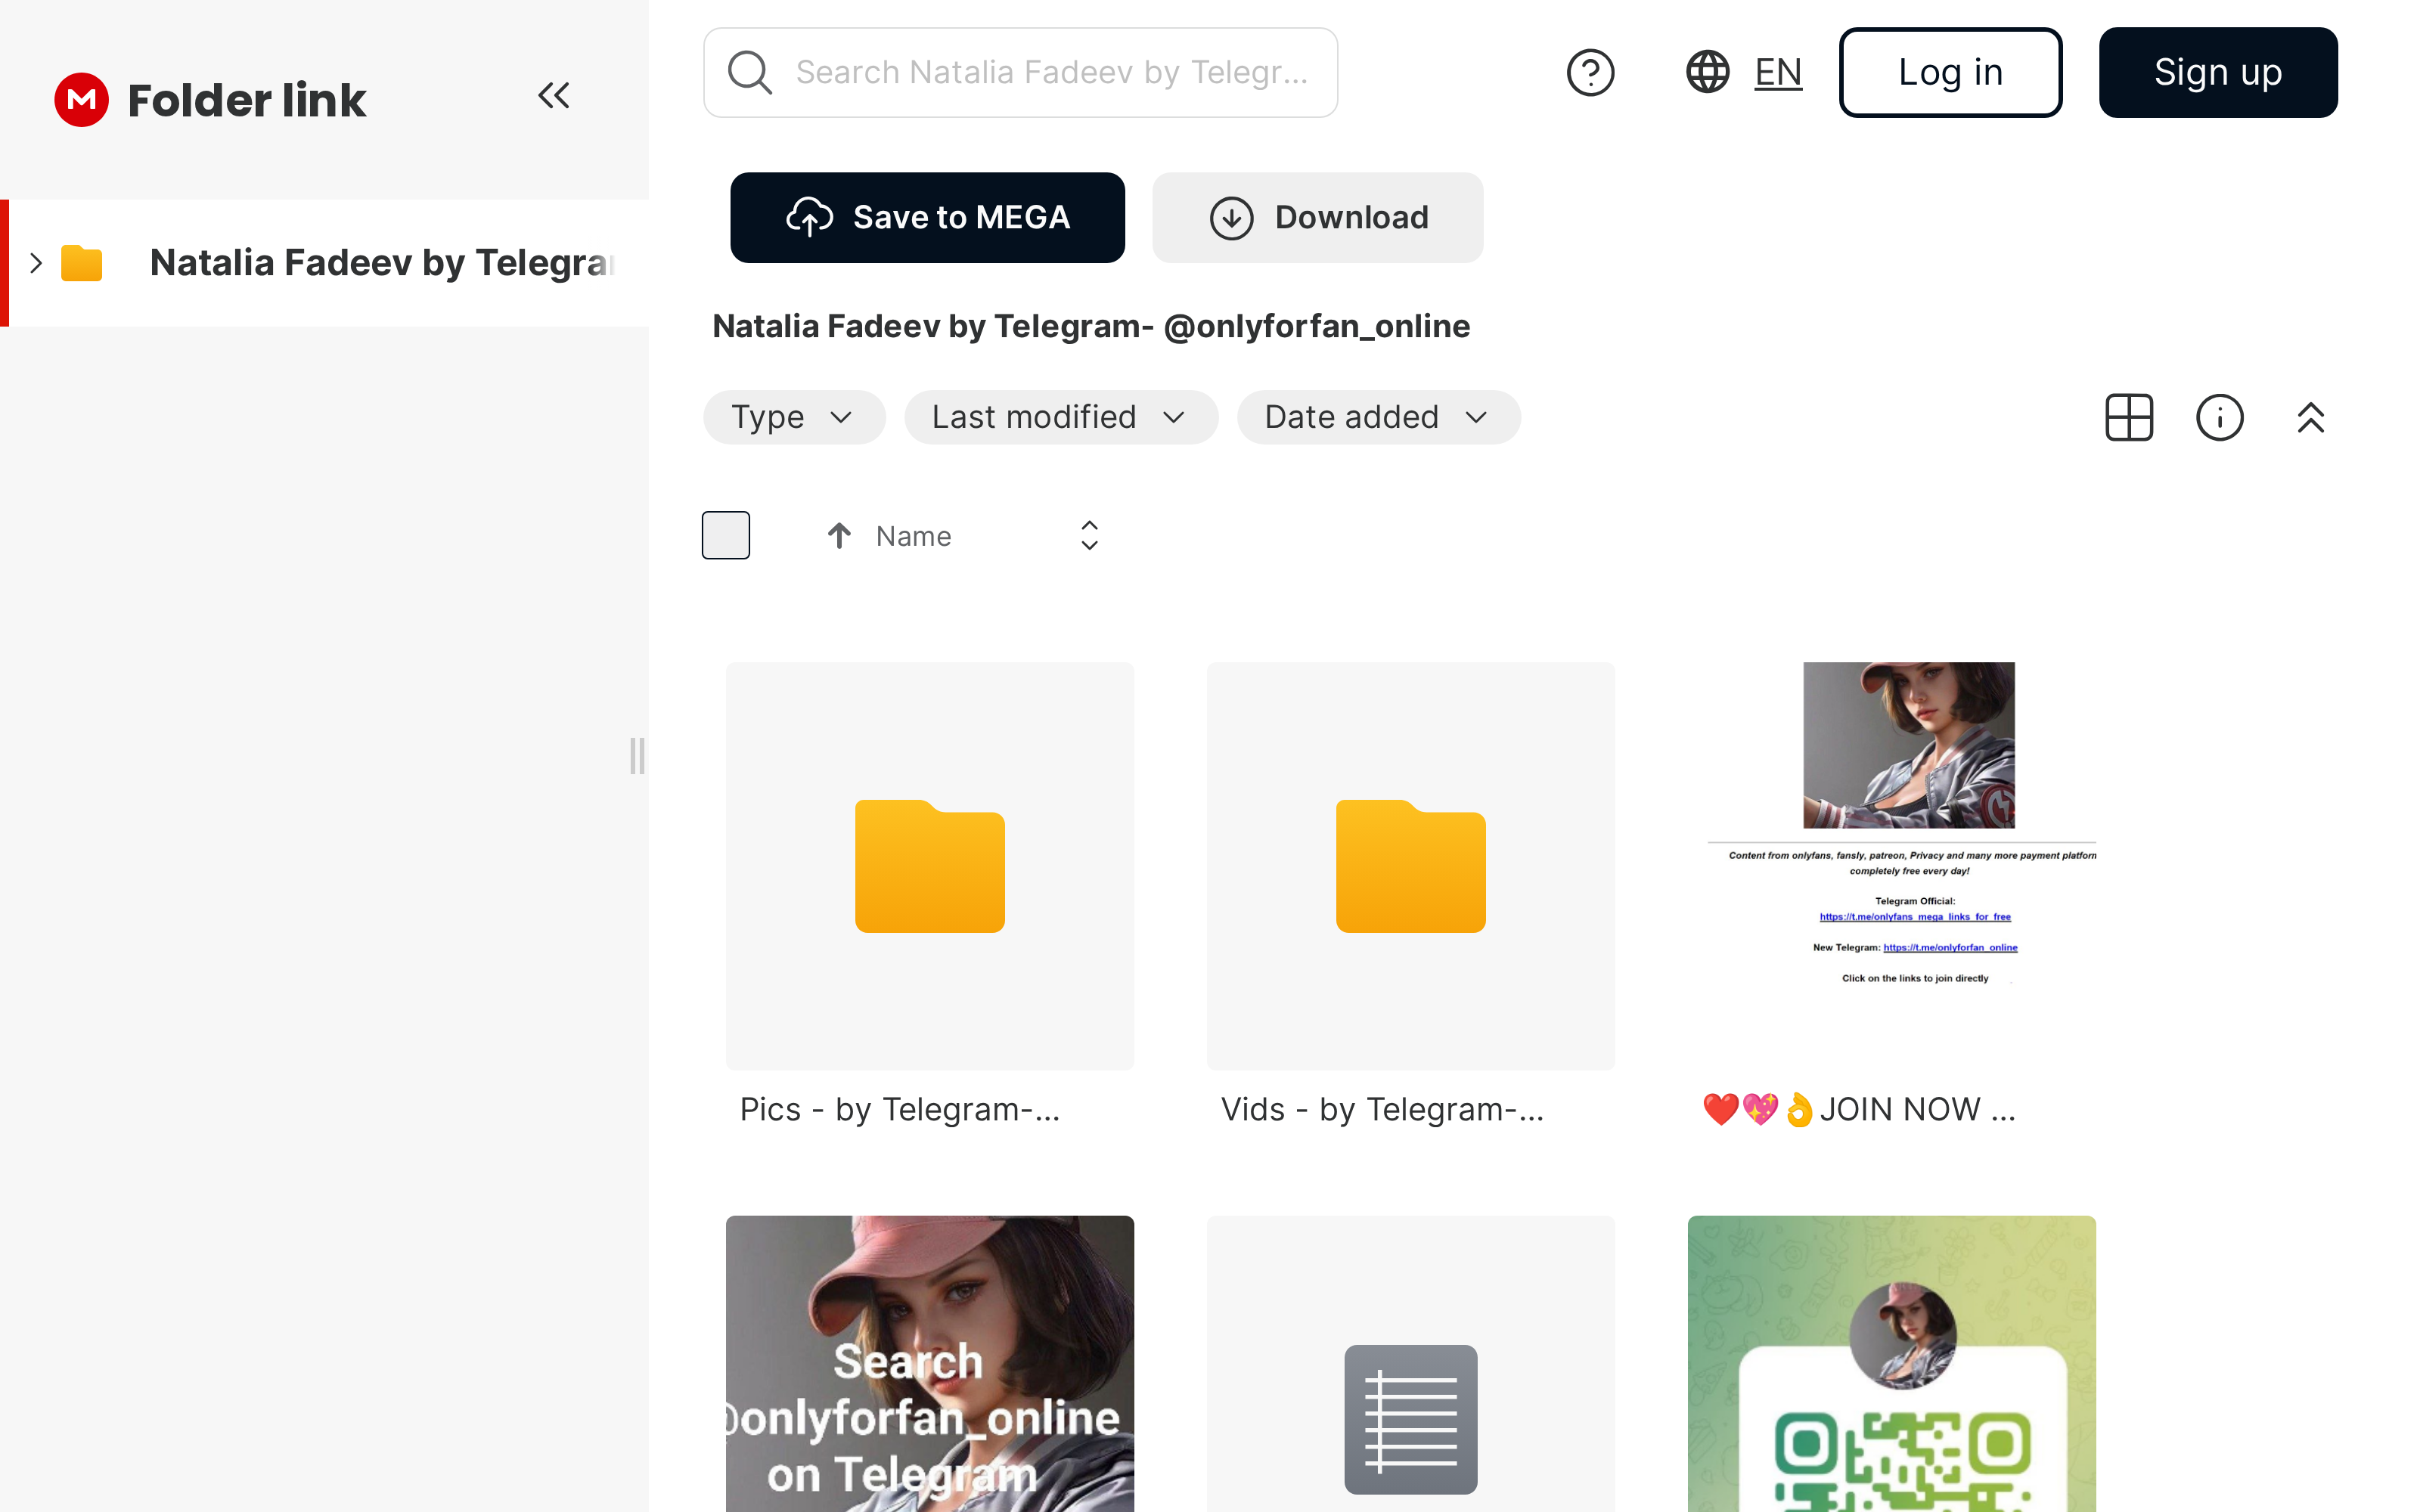Open the Pics folder icon
Screen dimensions: 2420x1512
(x=930, y=866)
